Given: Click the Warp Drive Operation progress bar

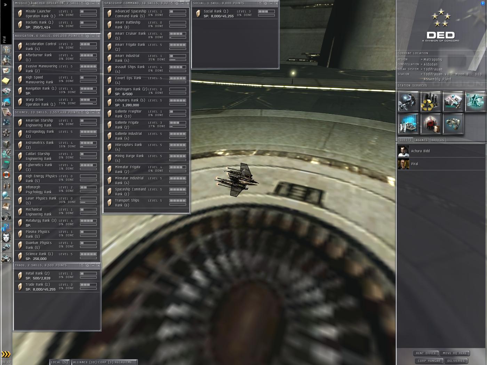Looking at the screenshot, I should pyautogui.click(x=88, y=103).
